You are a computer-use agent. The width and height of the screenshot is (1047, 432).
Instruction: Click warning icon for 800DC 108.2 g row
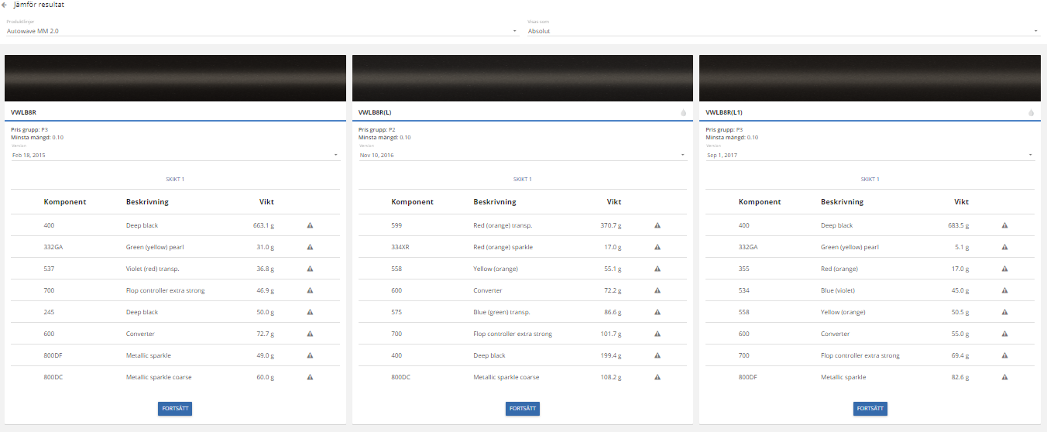point(657,377)
